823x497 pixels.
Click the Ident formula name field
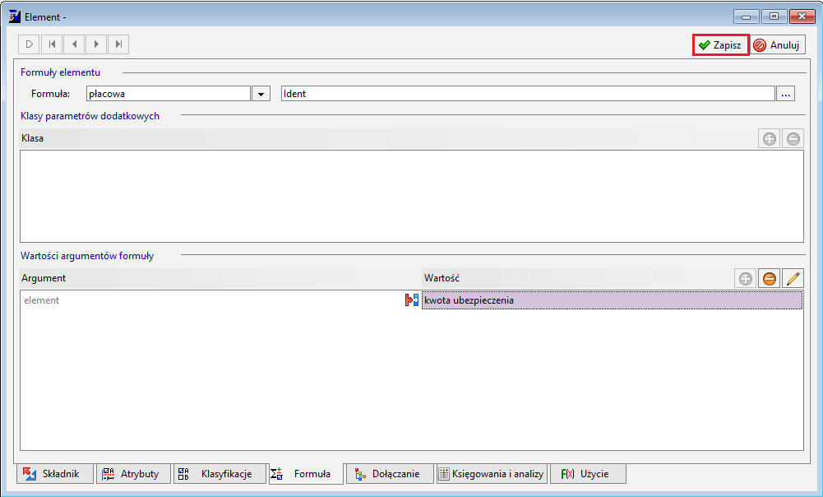pyautogui.click(x=528, y=94)
